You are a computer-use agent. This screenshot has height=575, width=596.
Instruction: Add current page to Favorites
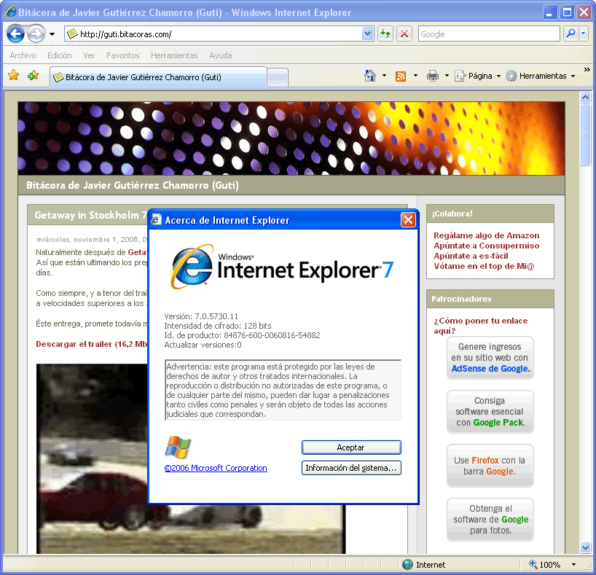pyautogui.click(x=32, y=75)
